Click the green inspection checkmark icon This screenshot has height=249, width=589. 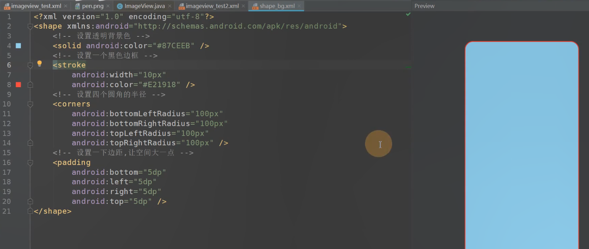pyautogui.click(x=408, y=14)
